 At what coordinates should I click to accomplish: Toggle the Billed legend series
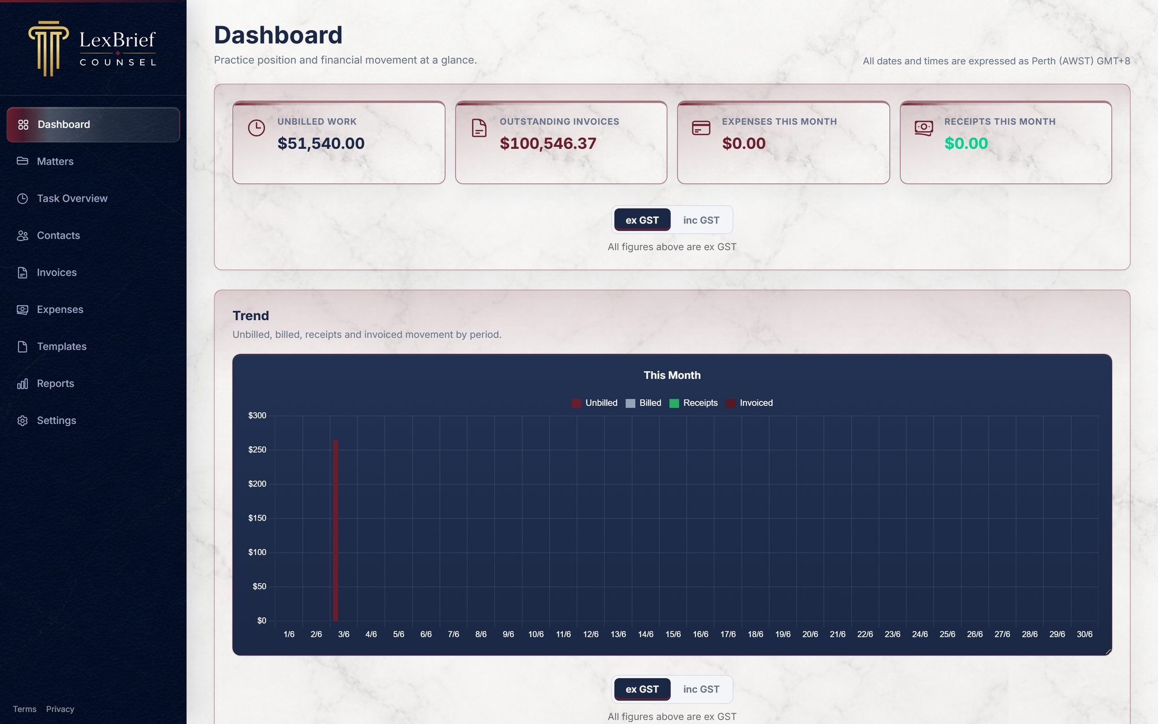coord(643,403)
